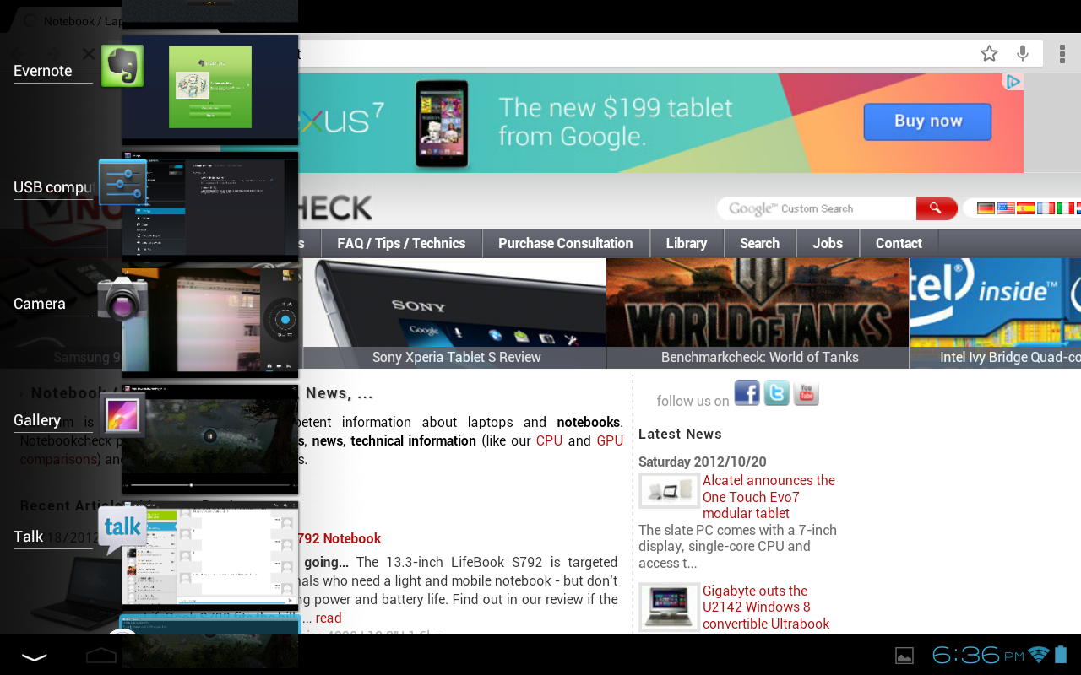
Task: Follow the GPU comparisons link
Action: (610, 440)
